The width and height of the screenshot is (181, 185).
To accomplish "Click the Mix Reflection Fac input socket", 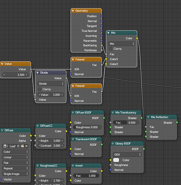I will (146, 127).
